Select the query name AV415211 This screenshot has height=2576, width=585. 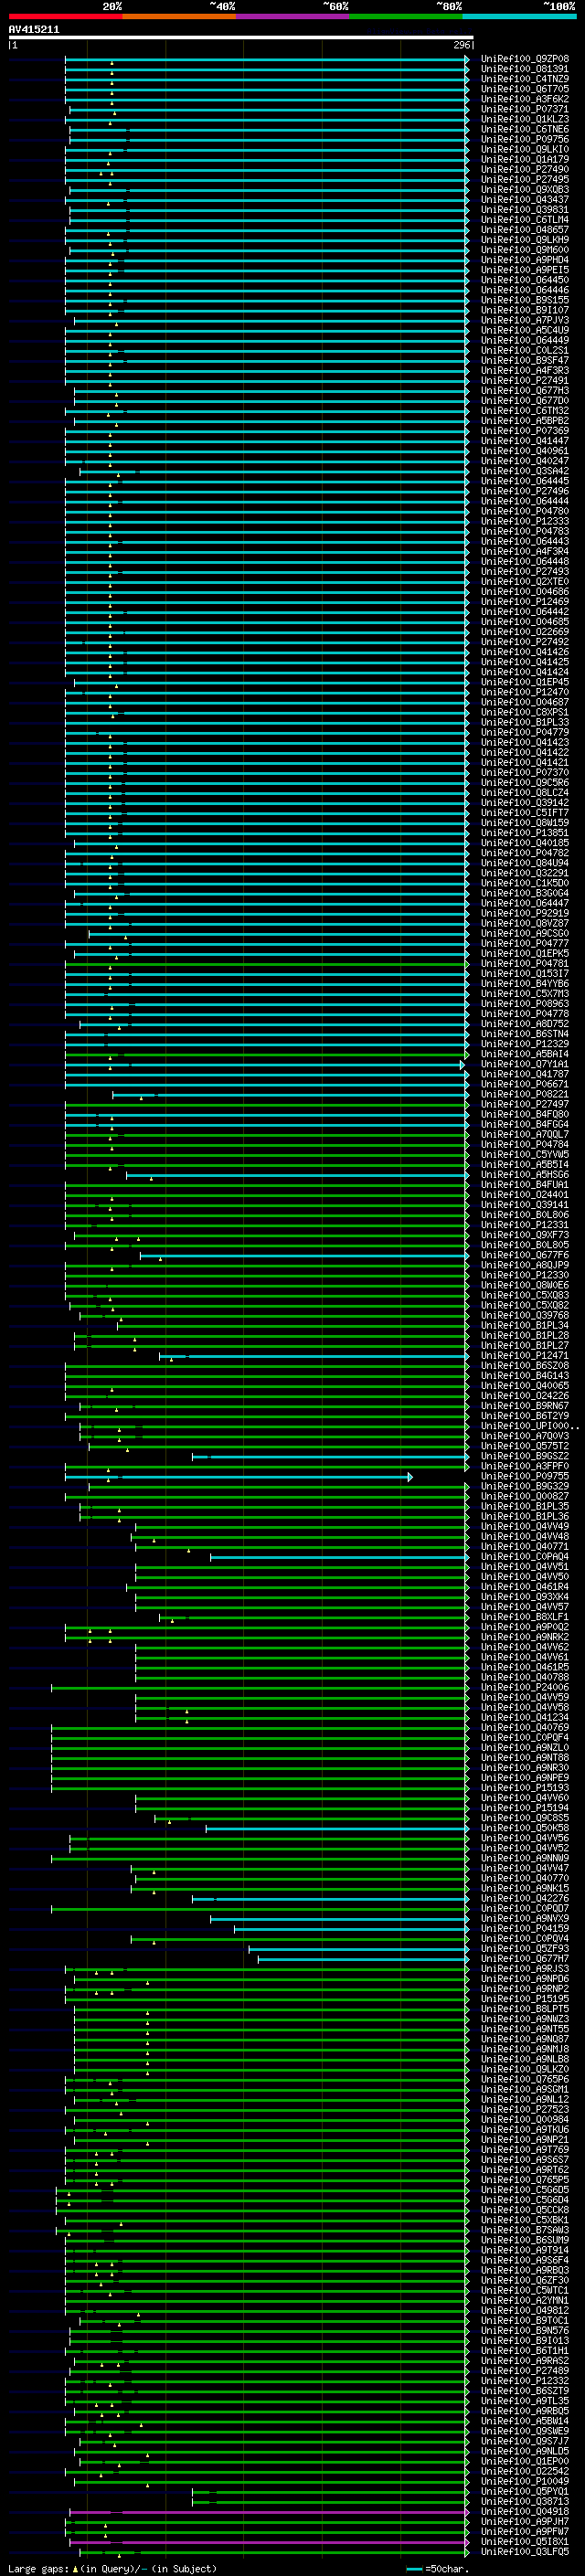click(34, 30)
